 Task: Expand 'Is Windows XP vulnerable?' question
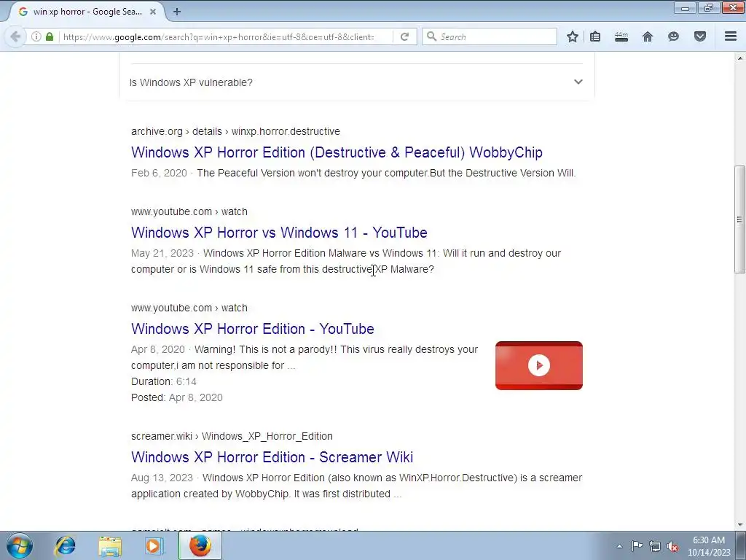[x=356, y=82]
